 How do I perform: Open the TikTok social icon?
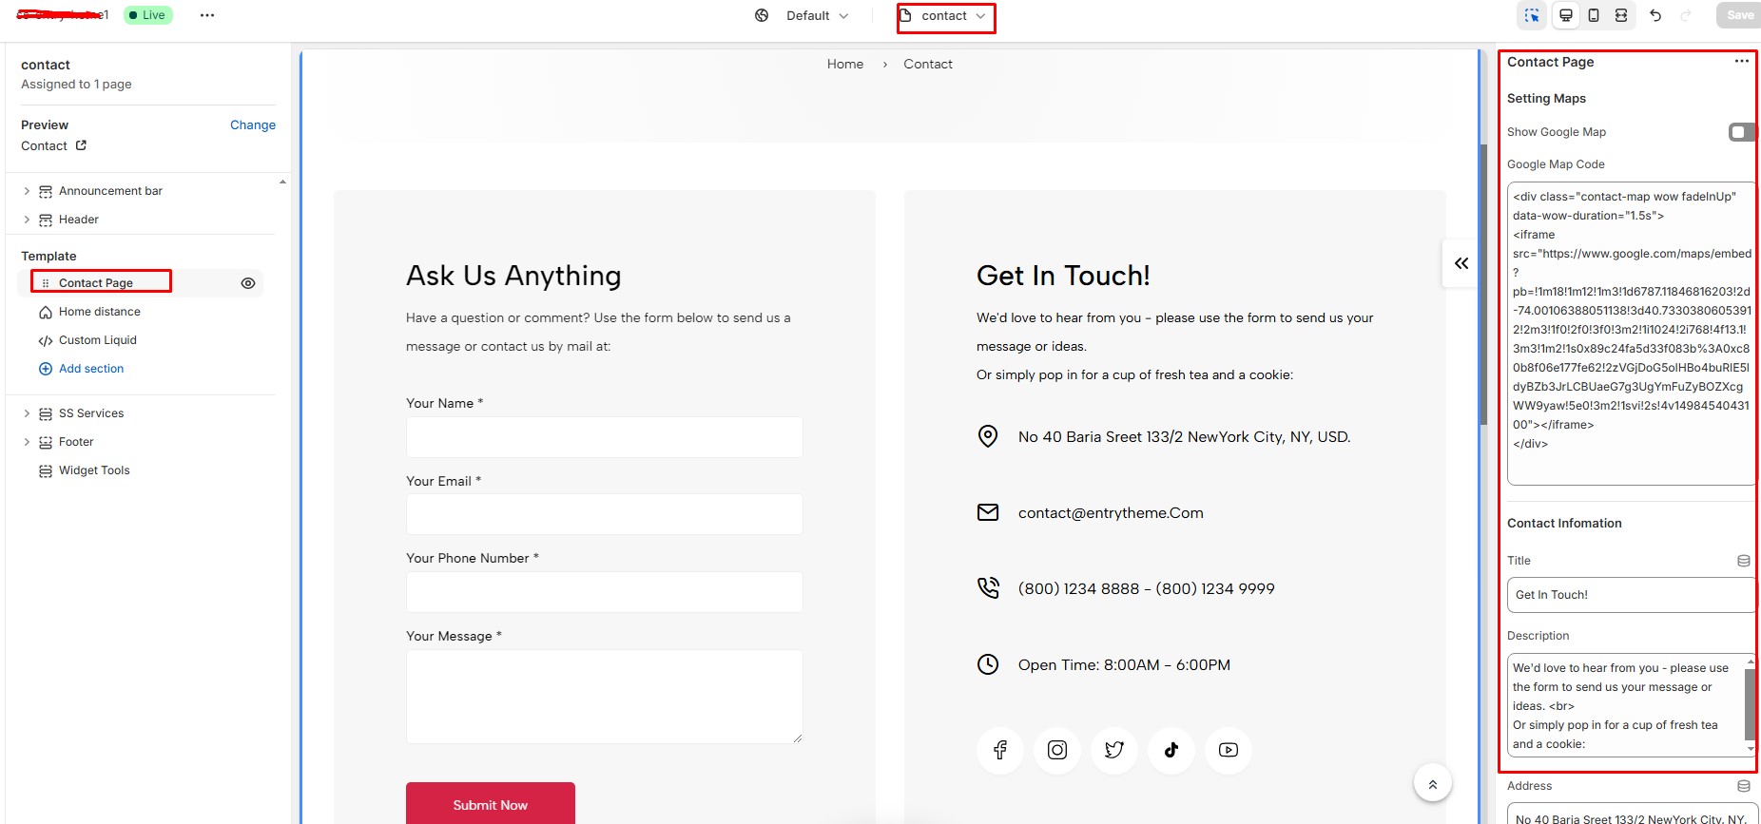(x=1171, y=750)
